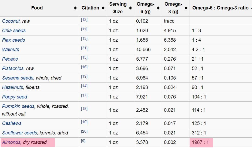Sort table by Citation column
Image resolution: width=252 pixels, height=148 pixels.
(x=103, y=8)
